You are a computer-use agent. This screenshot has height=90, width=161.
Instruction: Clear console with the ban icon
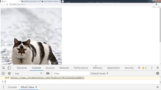click(9, 73)
